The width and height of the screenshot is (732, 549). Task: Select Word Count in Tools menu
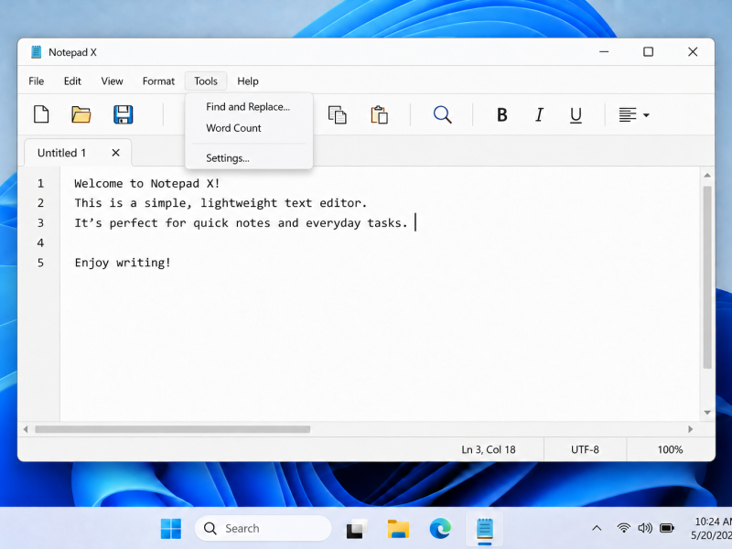248,128
